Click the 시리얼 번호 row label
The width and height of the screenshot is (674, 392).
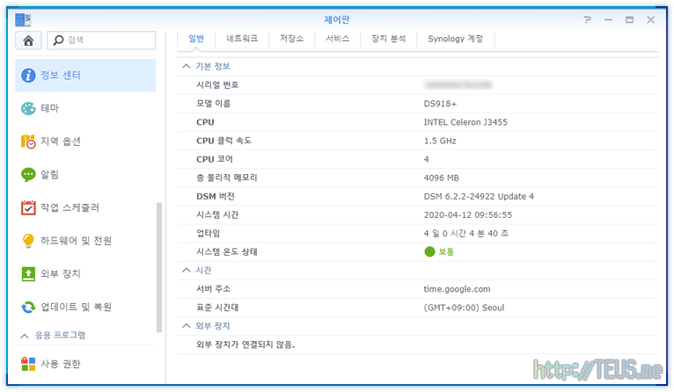pyautogui.click(x=217, y=85)
